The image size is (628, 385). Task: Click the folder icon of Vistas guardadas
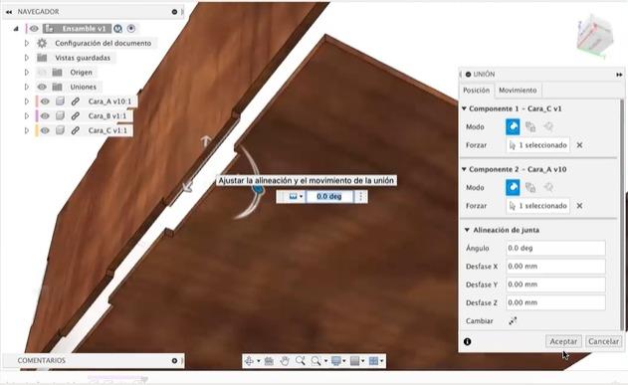[42, 58]
